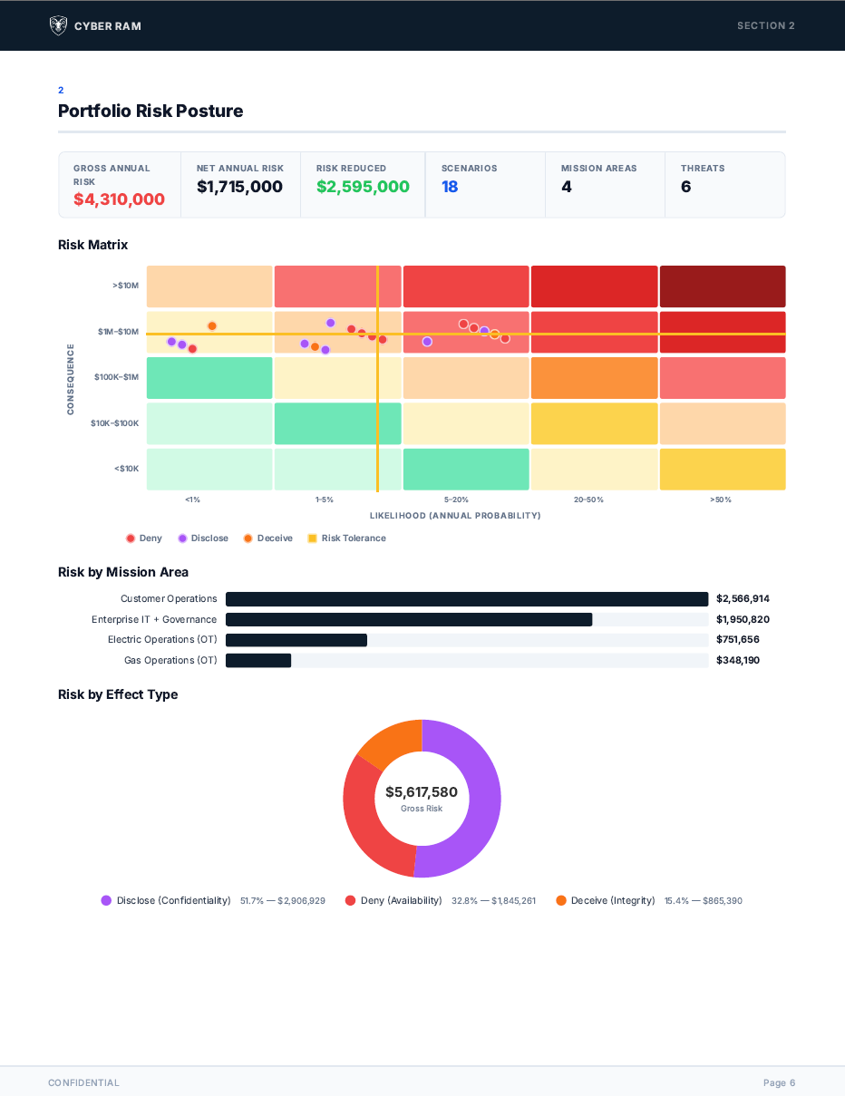Expand the Risk by Mission Area section
The height and width of the screenshot is (1096, 845).
pyautogui.click(x=122, y=572)
